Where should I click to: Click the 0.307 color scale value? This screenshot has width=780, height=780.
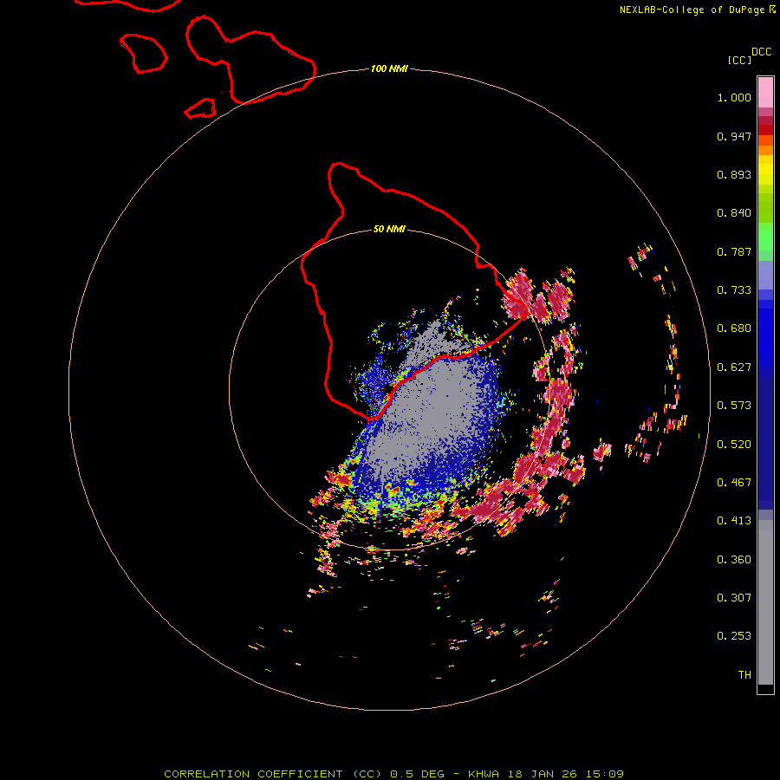(x=734, y=598)
